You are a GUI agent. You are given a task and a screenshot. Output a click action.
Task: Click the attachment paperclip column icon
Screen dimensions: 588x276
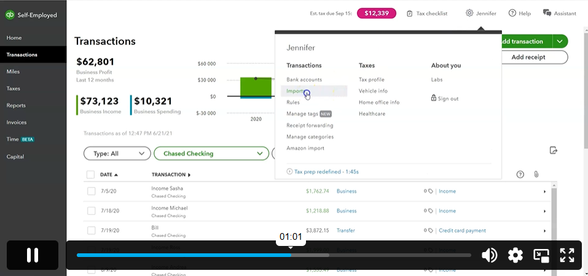click(536, 175)
